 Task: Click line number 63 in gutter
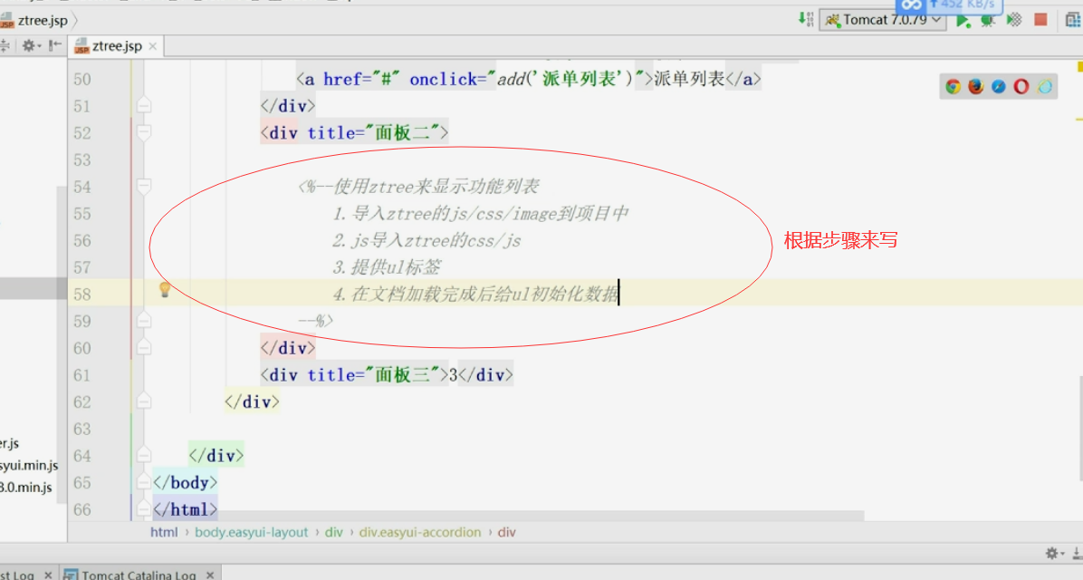tap(82, 430)
